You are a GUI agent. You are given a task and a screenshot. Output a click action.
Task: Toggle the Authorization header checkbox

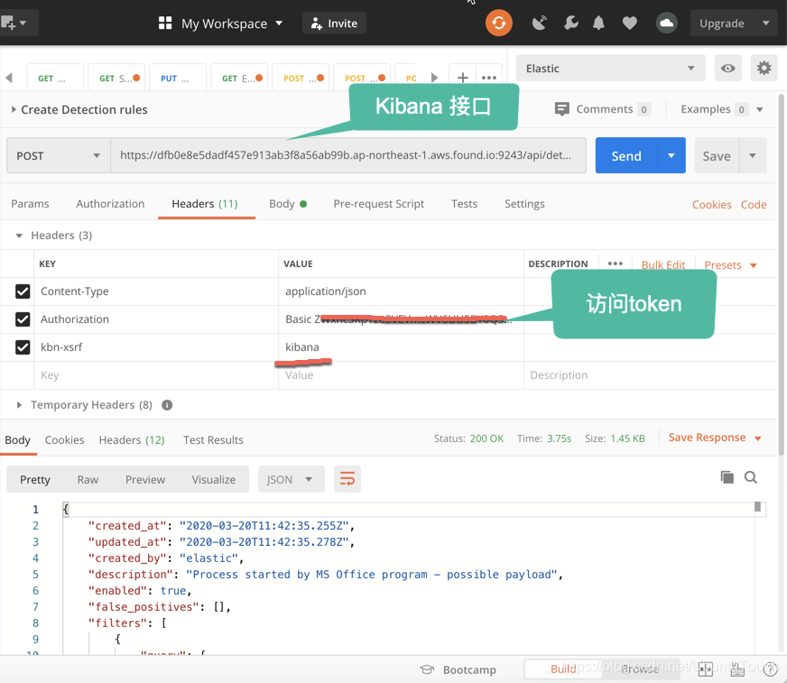pyautogui.click(x=23, y=319)
